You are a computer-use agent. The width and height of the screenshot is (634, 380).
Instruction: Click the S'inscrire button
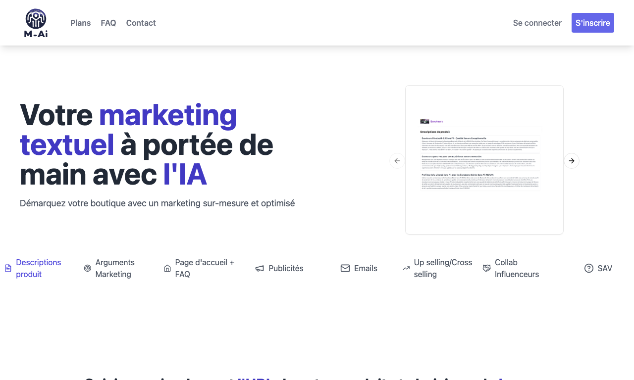(x=593, y=23)
